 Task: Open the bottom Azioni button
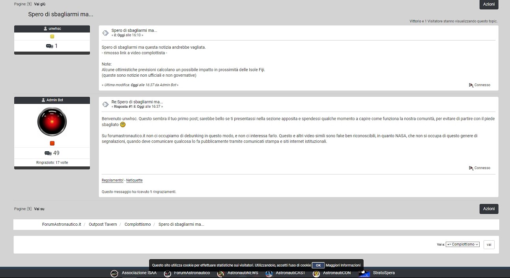click(x=489, y=209)
